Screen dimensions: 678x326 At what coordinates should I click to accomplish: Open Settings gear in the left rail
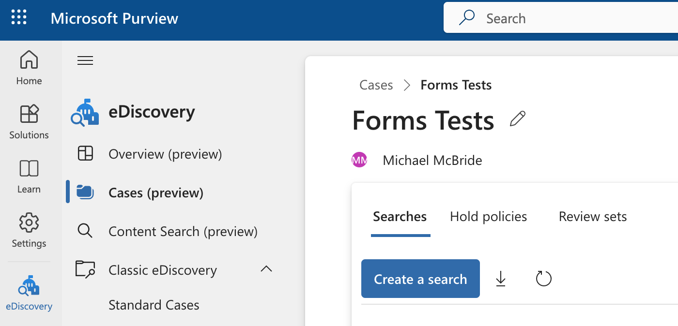[x=29, y=230]
